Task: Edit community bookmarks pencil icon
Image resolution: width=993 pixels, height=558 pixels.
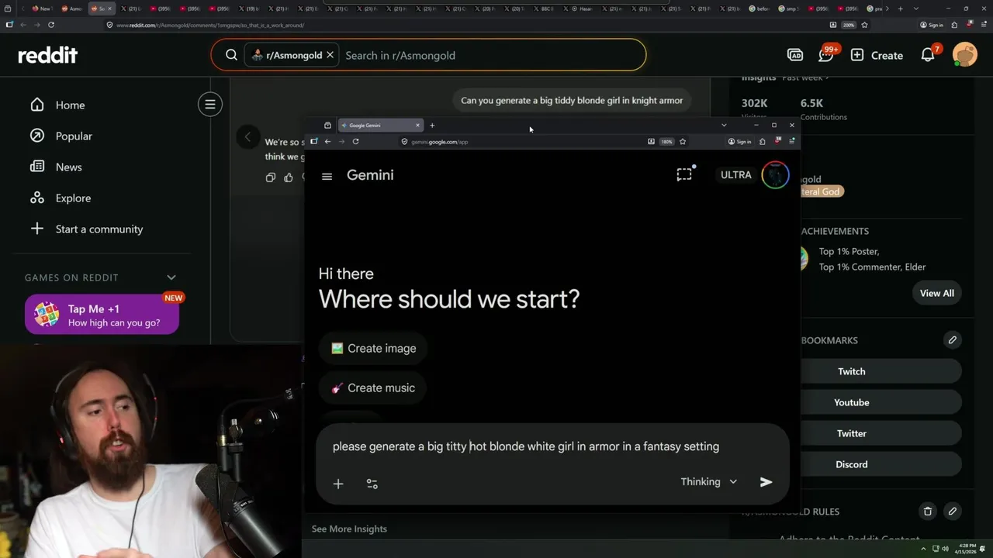Action: pos(952,340)
